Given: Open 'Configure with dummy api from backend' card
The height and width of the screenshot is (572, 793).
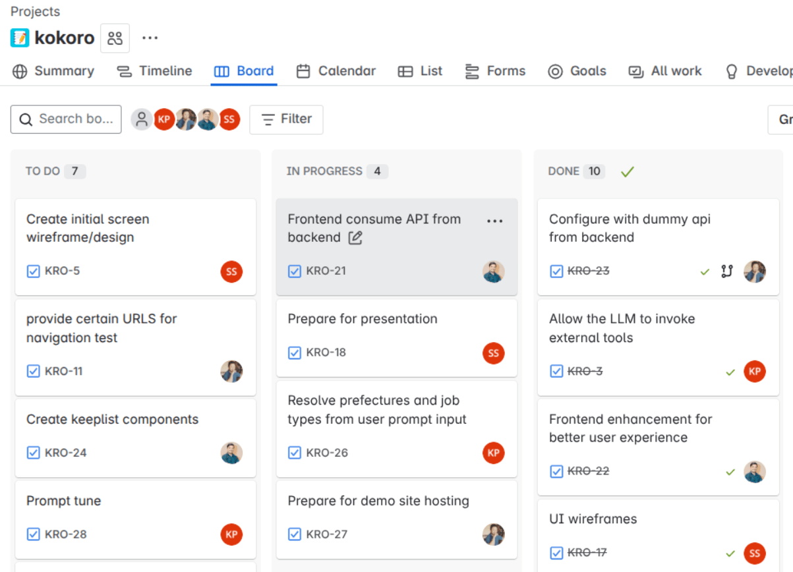Looking at the screenshot, I should (x=658, y=247).
